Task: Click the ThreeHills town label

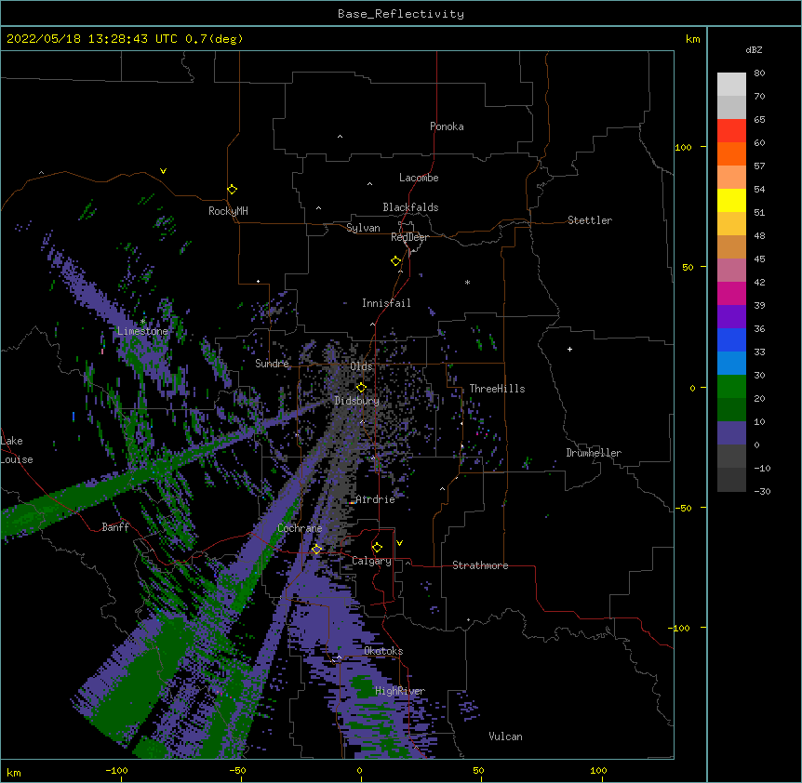Action: 497,389
